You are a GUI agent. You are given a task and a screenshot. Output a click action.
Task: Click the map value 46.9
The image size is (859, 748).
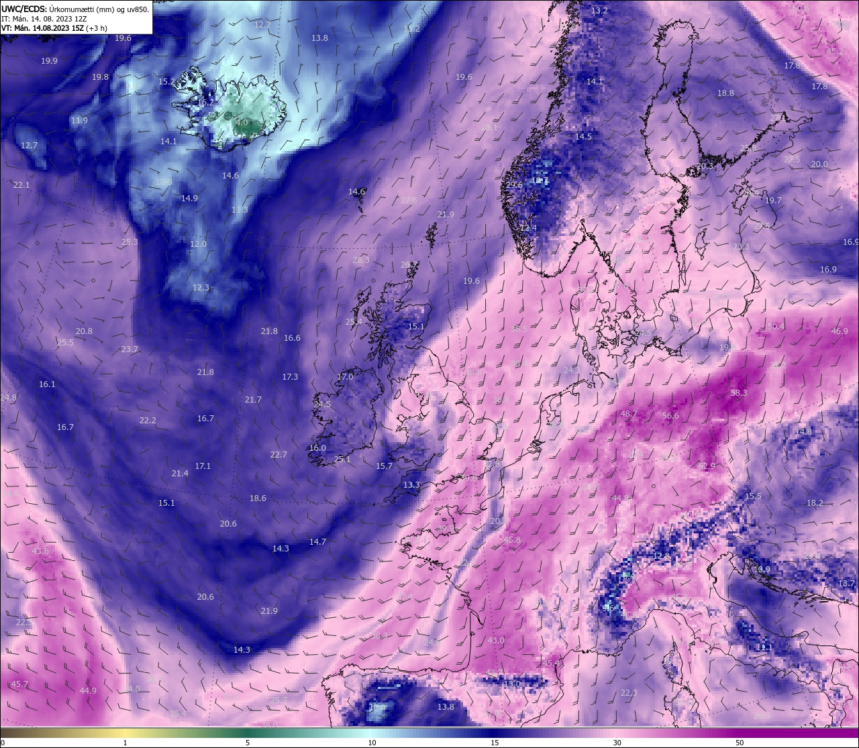(840, 331)
